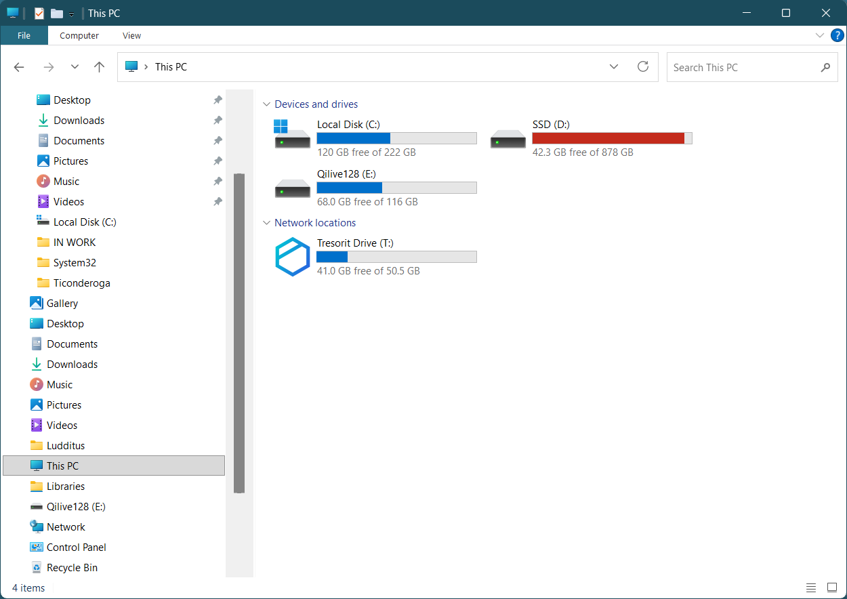
Task: Select Control Panel in navigation pane
Action: 76,547
